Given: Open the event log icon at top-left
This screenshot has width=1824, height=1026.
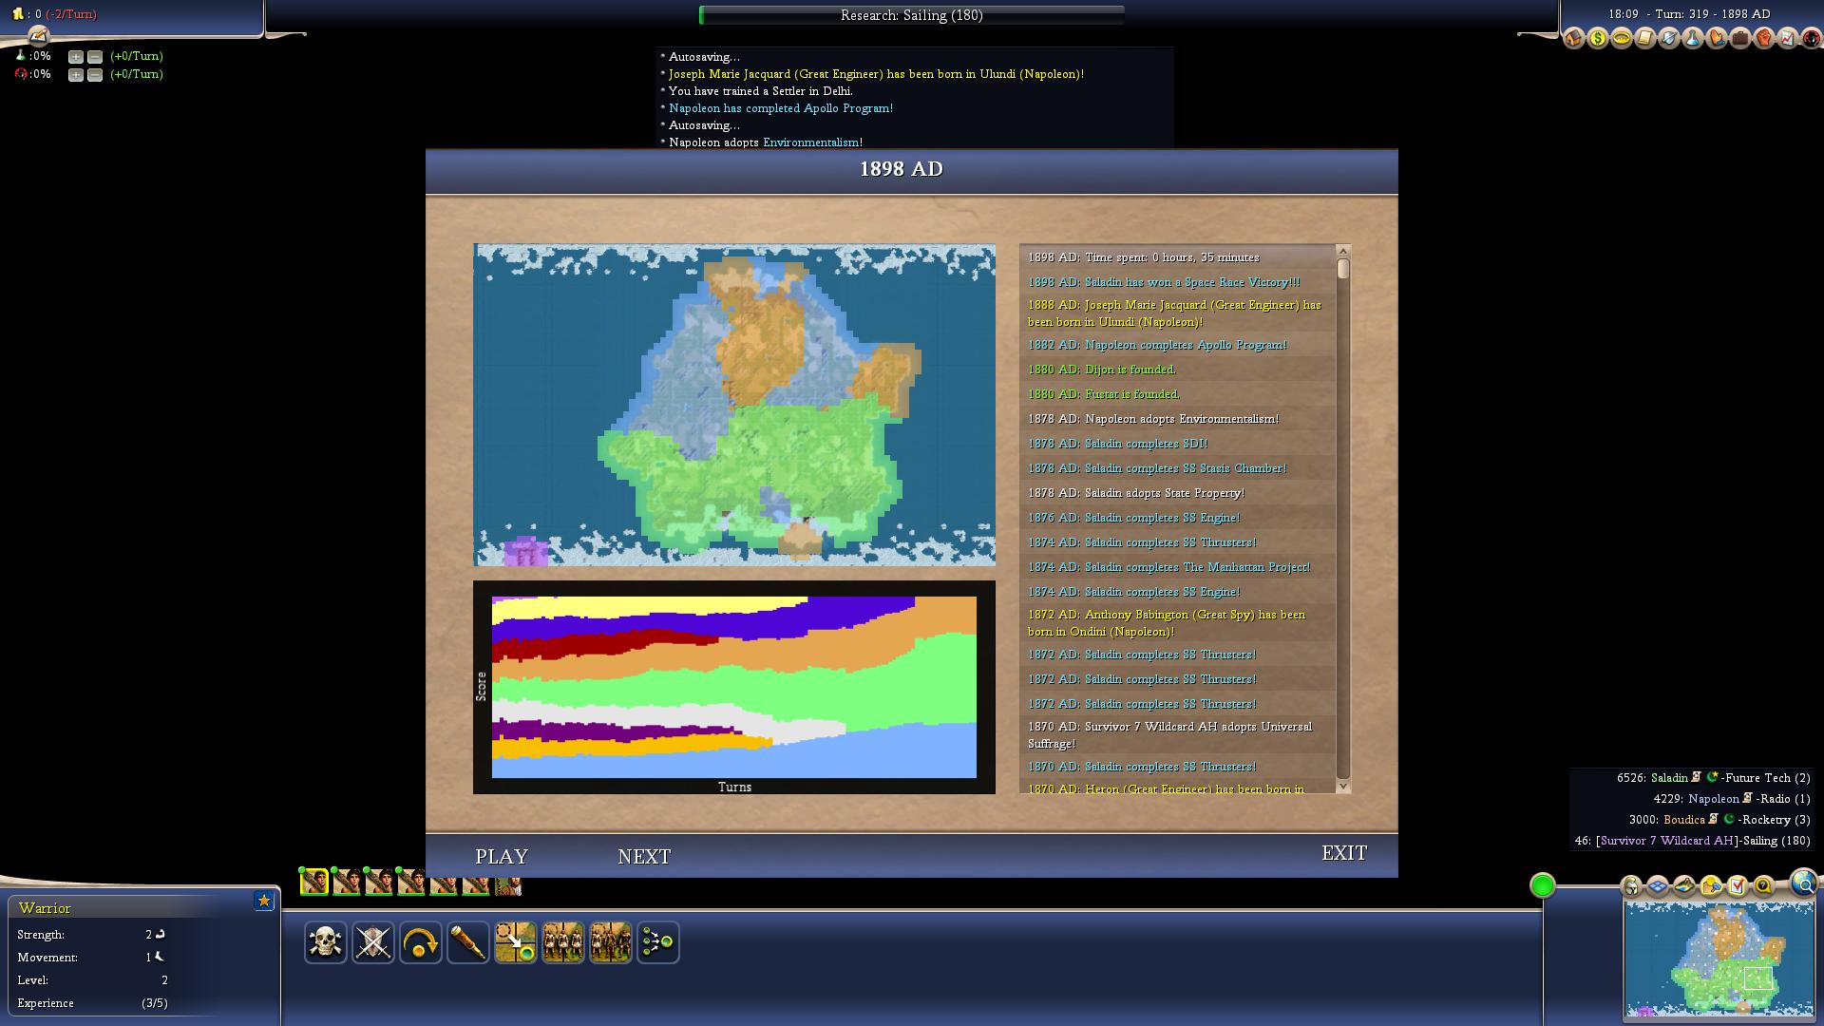Looking at the screenshot, I should click(38, 36).
